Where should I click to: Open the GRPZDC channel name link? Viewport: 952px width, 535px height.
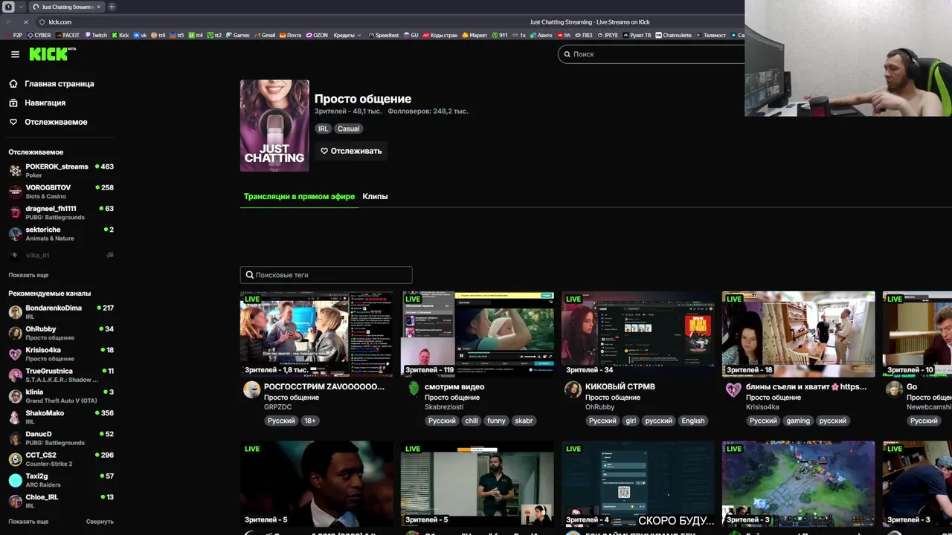tap(278, 407)
